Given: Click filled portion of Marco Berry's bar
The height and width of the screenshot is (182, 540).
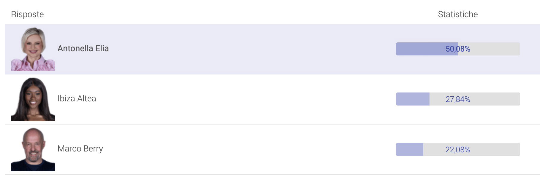Looking at the screenshot, I should point(409,149).
